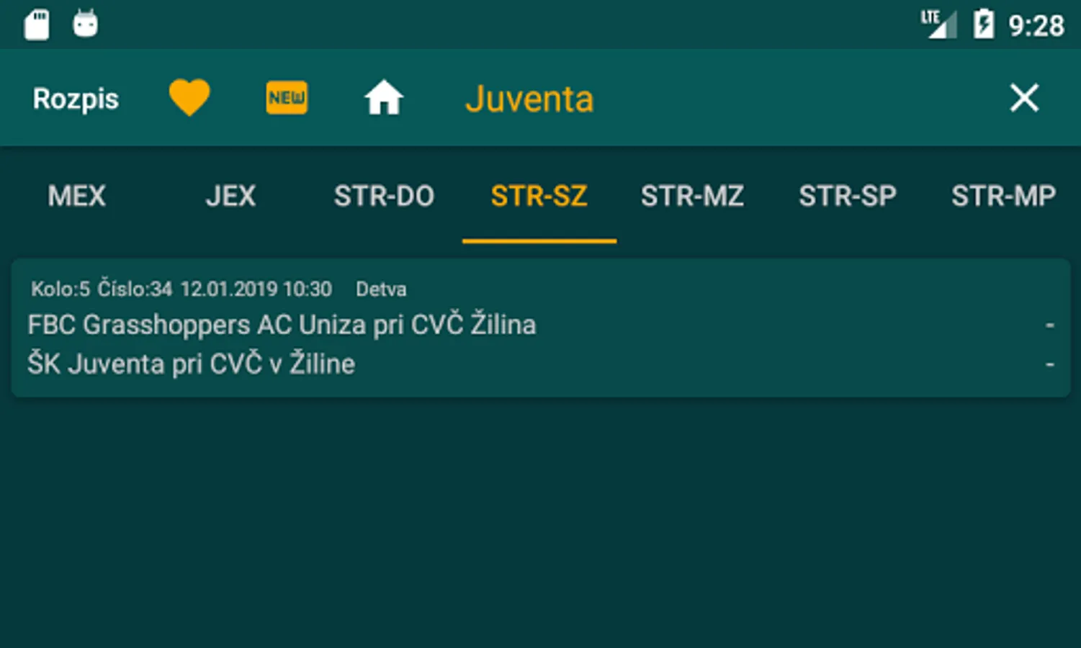
Task: Switch to the MEX tab
Action: coord(76,196)
